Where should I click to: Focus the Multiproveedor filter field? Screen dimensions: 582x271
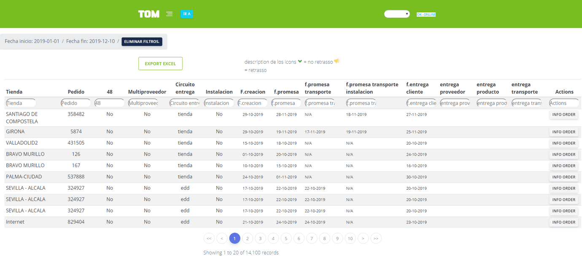(x=143, y=103)
